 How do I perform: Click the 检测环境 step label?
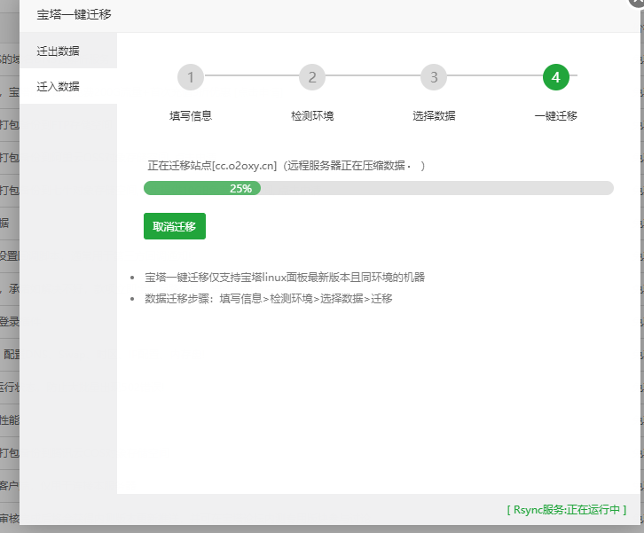[312, 116]
